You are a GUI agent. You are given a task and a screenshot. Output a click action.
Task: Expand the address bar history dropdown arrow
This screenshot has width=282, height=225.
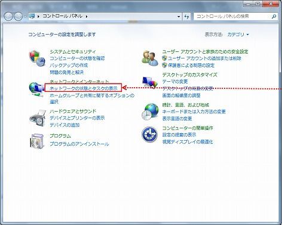179,17
